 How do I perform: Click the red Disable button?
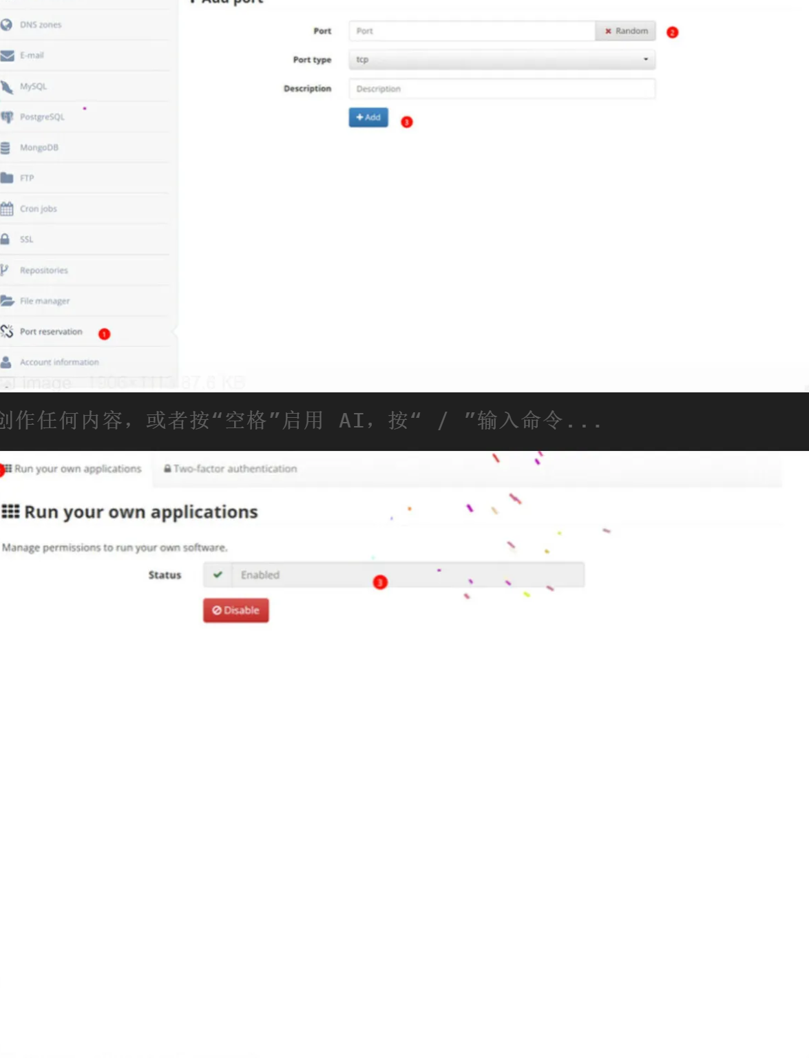(x=235, y=611)
